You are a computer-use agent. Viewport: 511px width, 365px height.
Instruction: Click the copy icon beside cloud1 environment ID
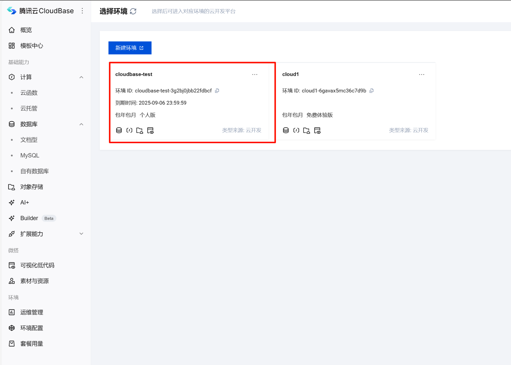(371, 91)
